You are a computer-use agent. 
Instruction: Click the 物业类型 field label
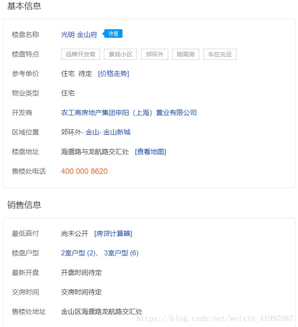(x=25, y=93)
